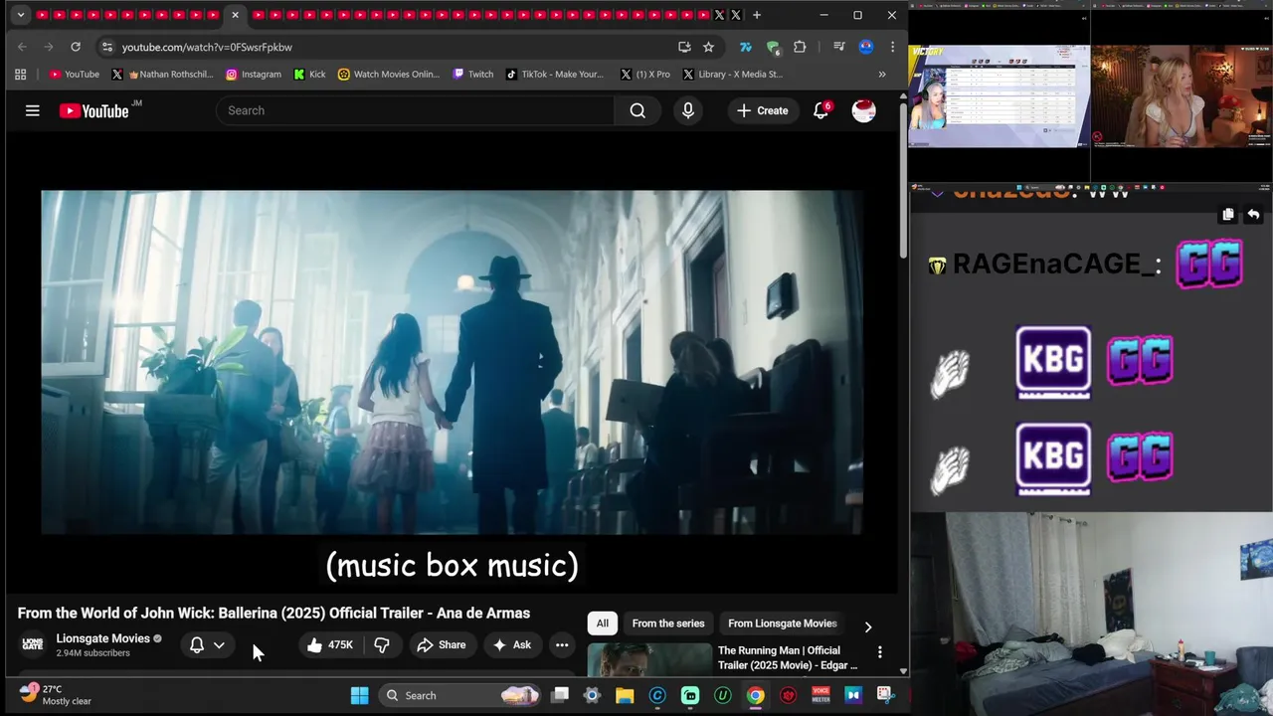Open Voicemeeter from the taskbar

(x=821, y=695)
